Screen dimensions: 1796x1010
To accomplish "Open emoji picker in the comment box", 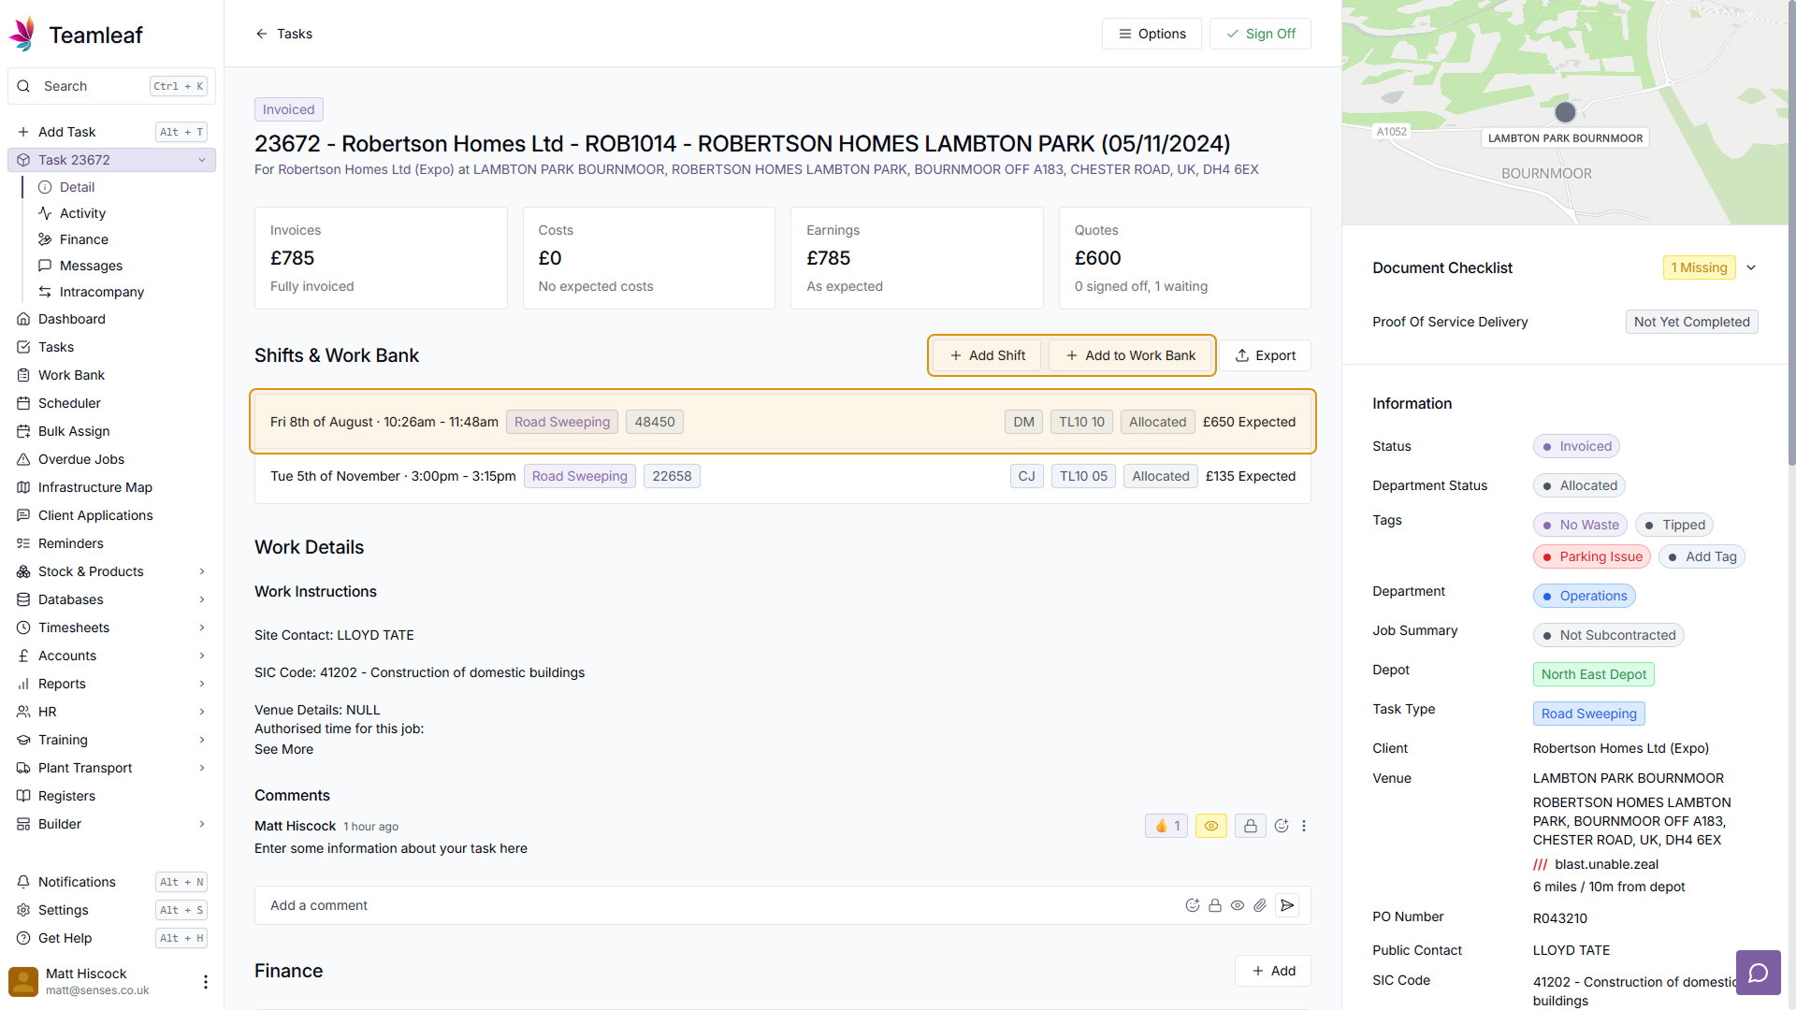I will pyautogui.click(x=1193, y=905).
